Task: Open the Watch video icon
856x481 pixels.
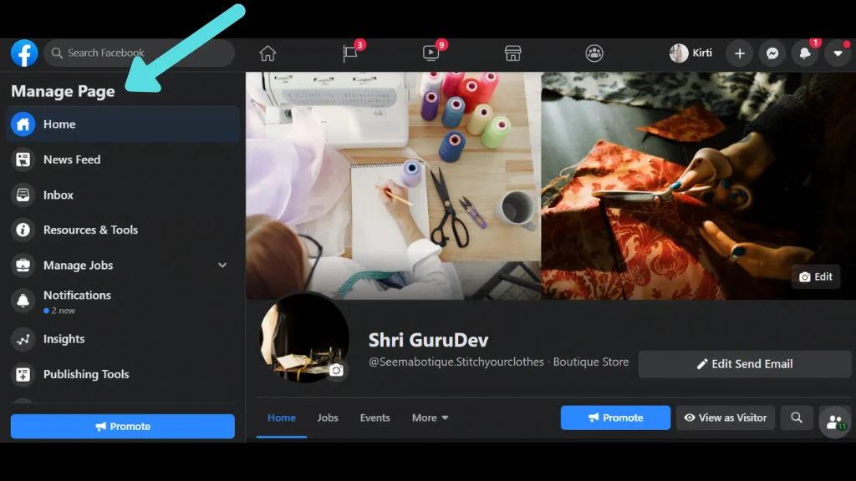Action: tap(431, 53)
